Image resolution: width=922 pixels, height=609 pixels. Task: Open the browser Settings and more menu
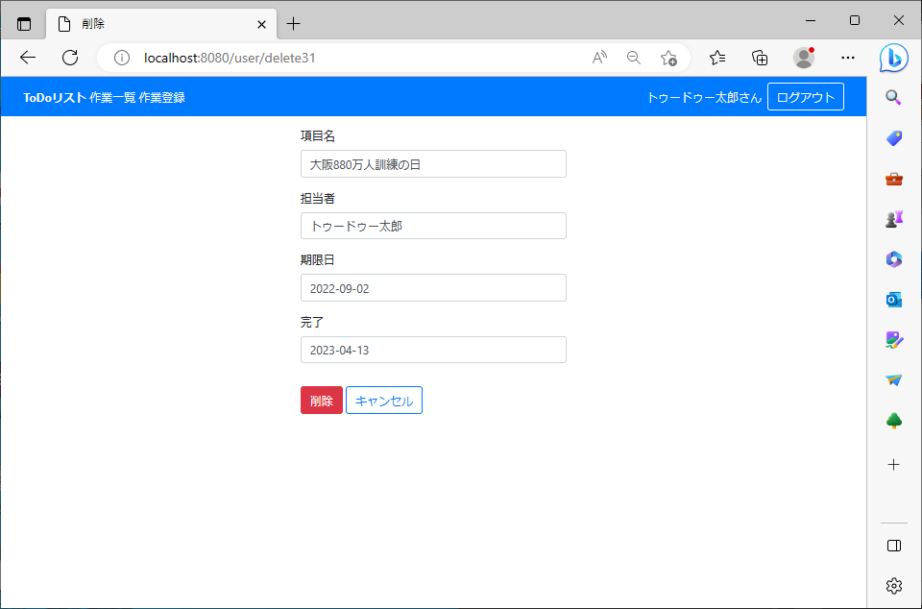847,58
